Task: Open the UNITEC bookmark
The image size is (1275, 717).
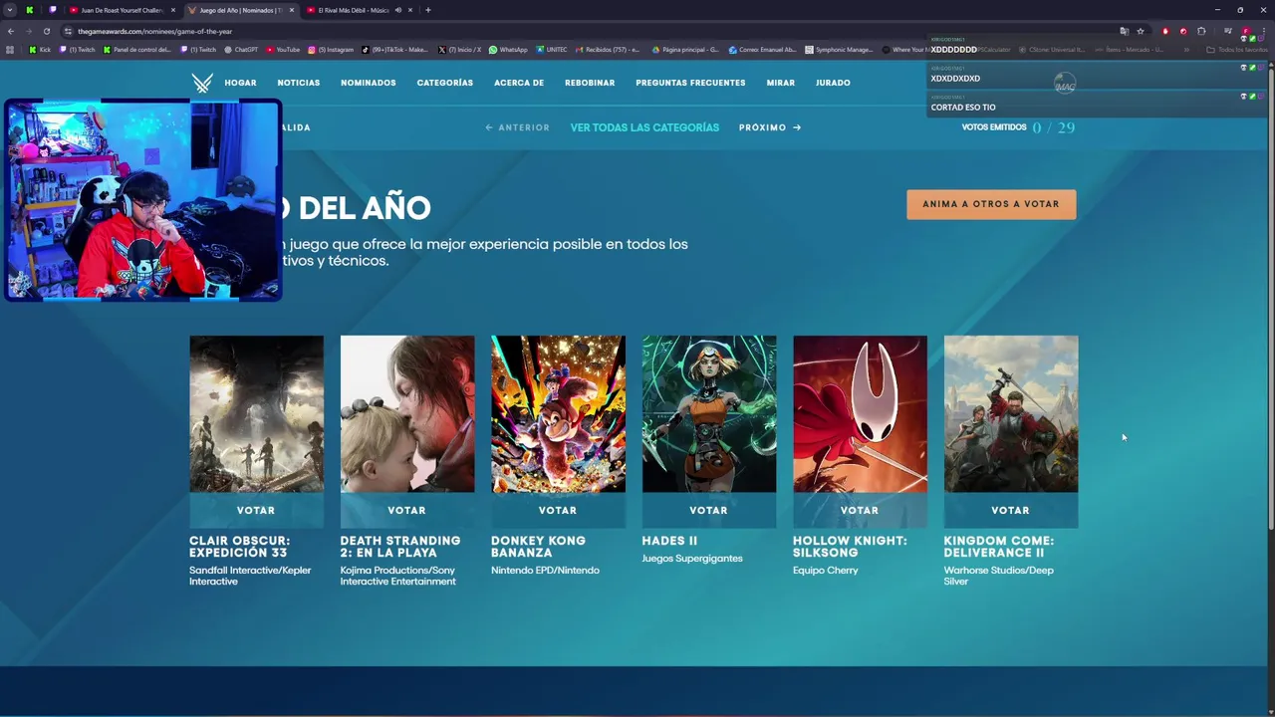Action: (x=552, y=49)
